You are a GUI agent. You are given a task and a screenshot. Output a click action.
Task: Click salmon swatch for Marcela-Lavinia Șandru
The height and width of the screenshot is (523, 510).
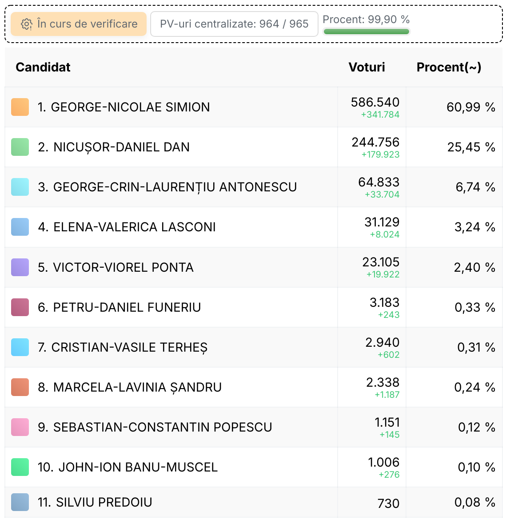[x=20, y=387]
